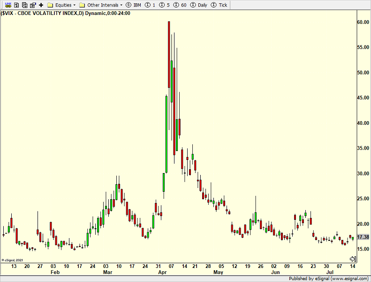The height and width of the screenshot is (282, 371).
Task: Click the Jun month label on time axis
Action: [x=275, y=272]
